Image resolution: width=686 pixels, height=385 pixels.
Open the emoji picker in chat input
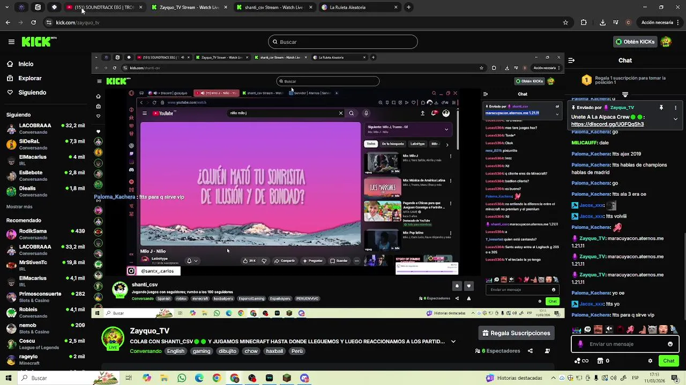coord(670,344)
